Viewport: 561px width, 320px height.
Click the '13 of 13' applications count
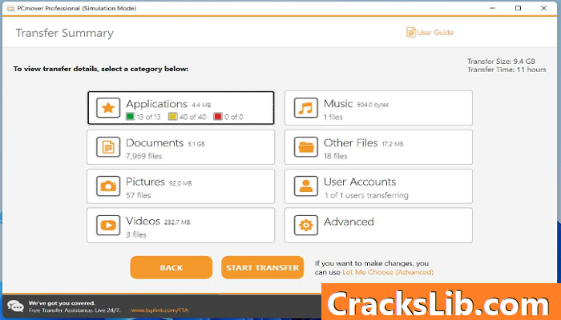(148, 117)
